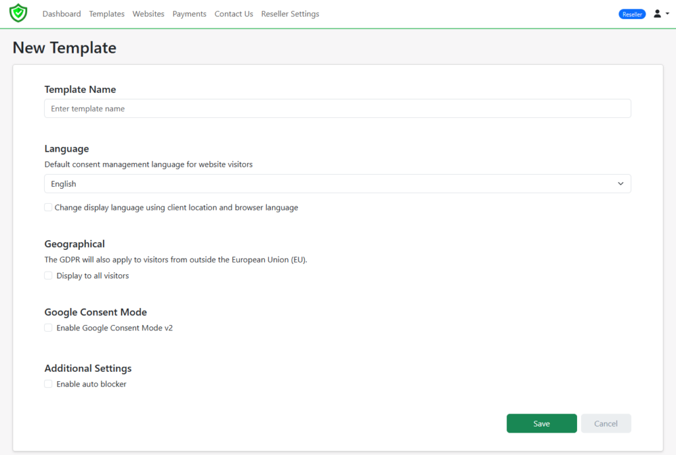Screen dimensions: 676x455
Task: Click the Language section heading
Action: click(x=67, y=149)
